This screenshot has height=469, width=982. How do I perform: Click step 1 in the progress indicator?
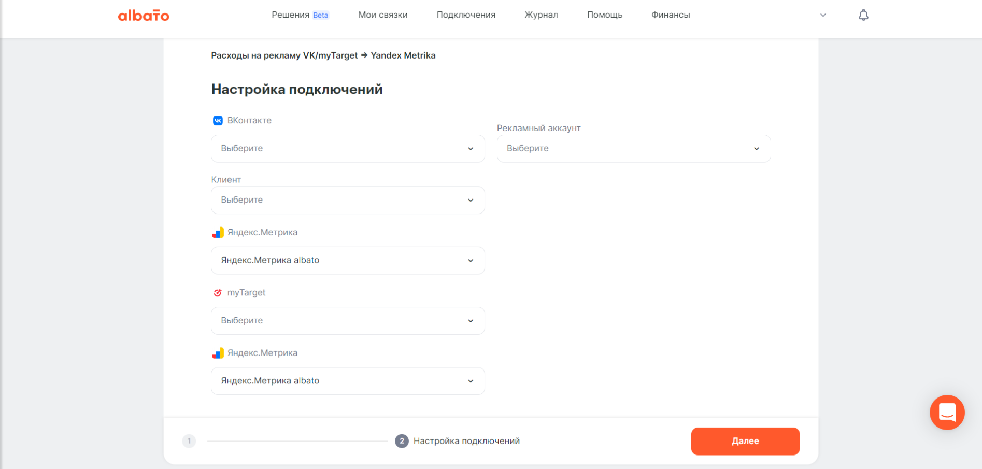tap(189, 441)
